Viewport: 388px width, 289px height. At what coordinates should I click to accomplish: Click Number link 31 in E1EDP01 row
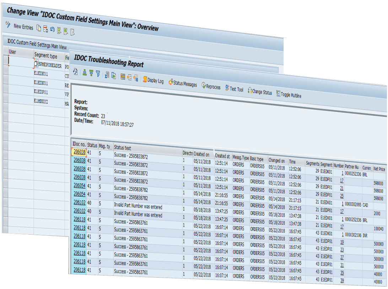[342, 265]
